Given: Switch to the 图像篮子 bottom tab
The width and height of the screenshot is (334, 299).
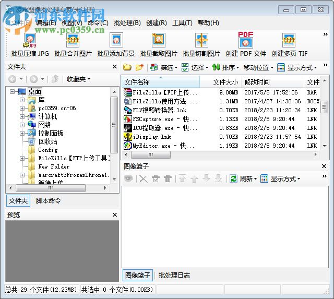Looking at the screenshot, I should tap(138, 276).
